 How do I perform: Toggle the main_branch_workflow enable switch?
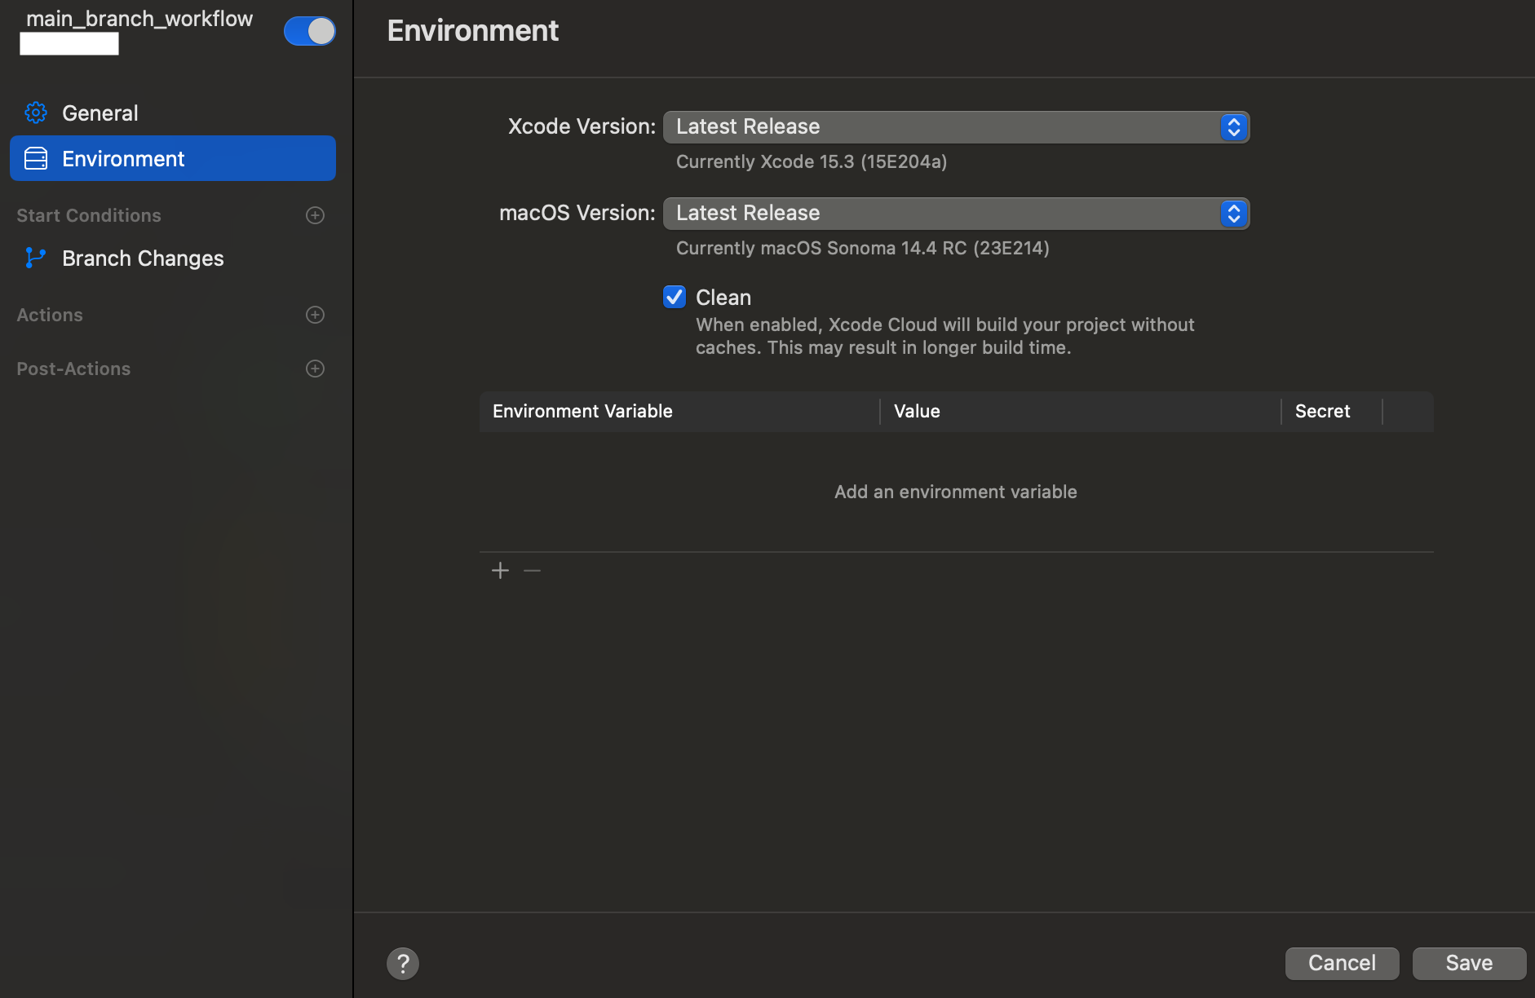309,31
